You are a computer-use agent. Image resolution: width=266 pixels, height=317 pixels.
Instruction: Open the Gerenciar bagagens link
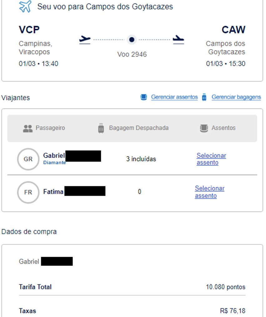tap(236, 97)
